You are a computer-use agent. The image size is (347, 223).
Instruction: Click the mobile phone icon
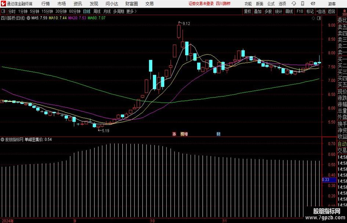click(x=303, y=4)
